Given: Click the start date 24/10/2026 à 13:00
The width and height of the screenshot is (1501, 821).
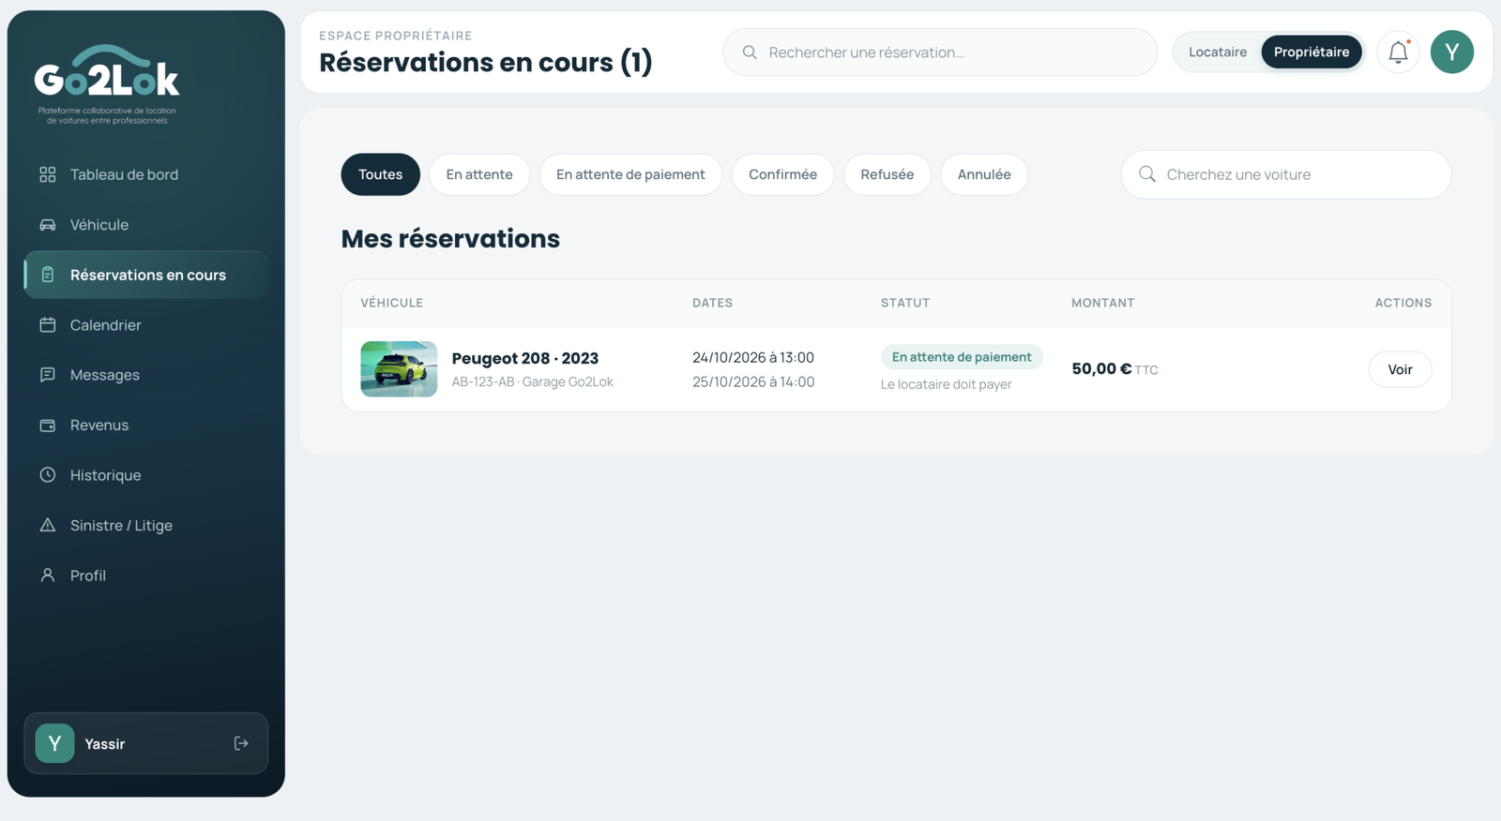Looking at the screenshot, I should point(753,357).
